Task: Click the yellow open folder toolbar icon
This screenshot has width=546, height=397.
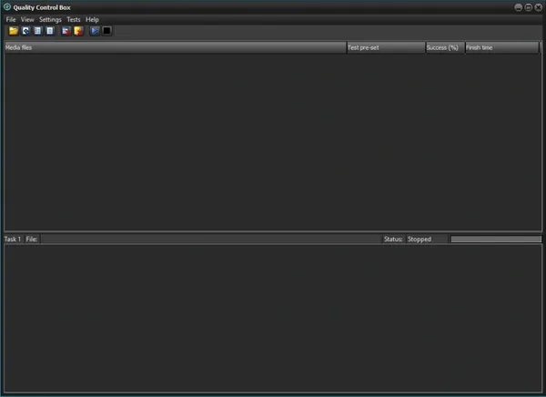Action: pos(13,31)
